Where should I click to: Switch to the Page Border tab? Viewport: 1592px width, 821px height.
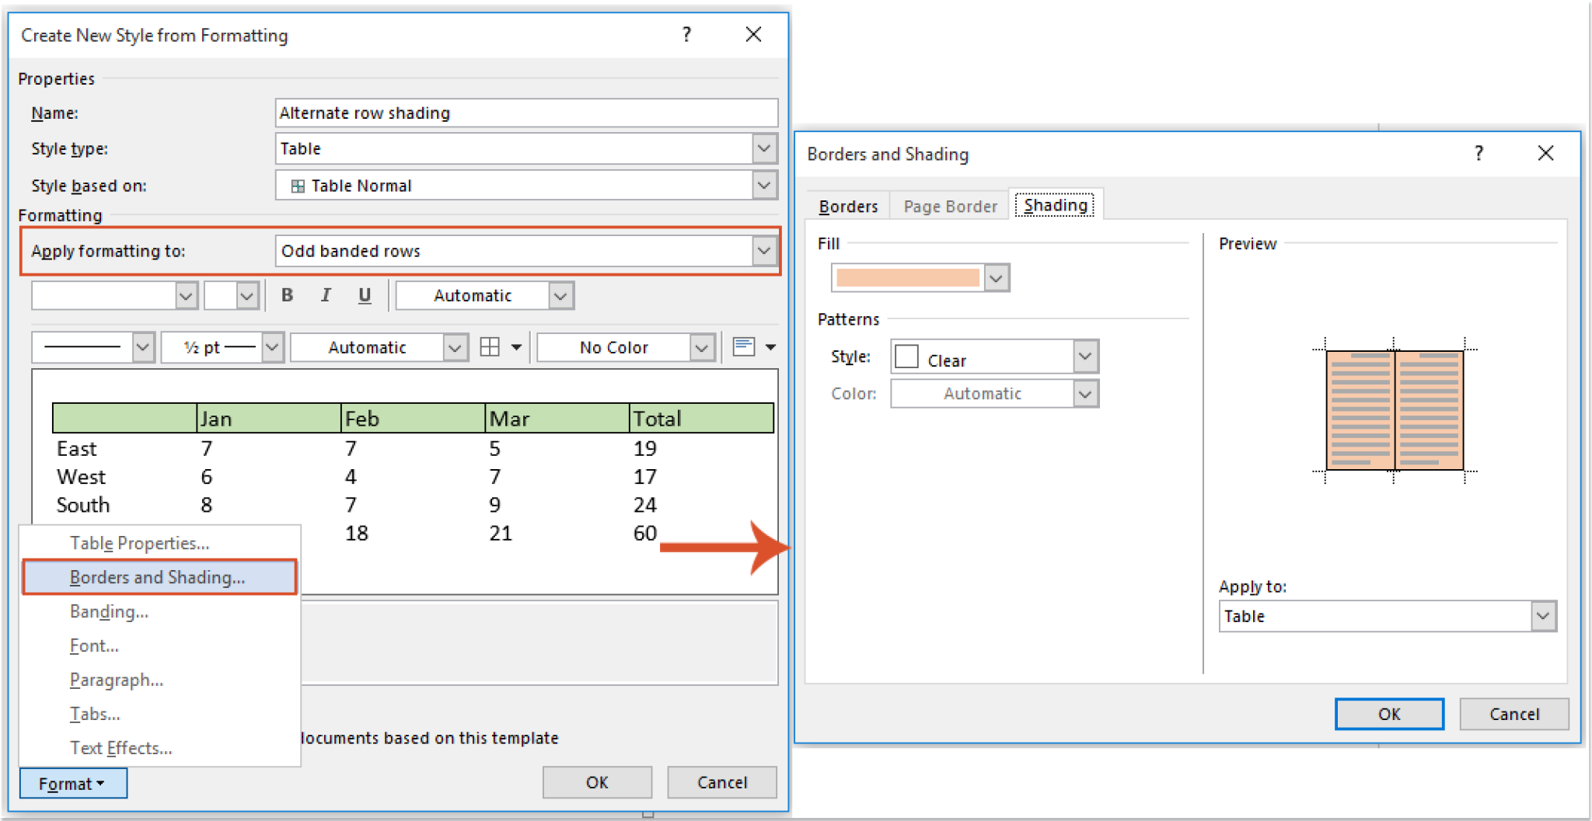(x=949, y=205)
